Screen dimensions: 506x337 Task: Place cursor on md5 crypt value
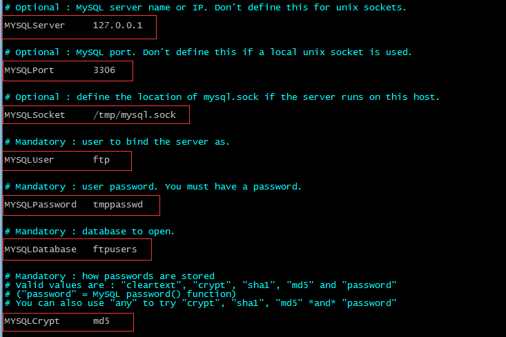click(101, 321)
